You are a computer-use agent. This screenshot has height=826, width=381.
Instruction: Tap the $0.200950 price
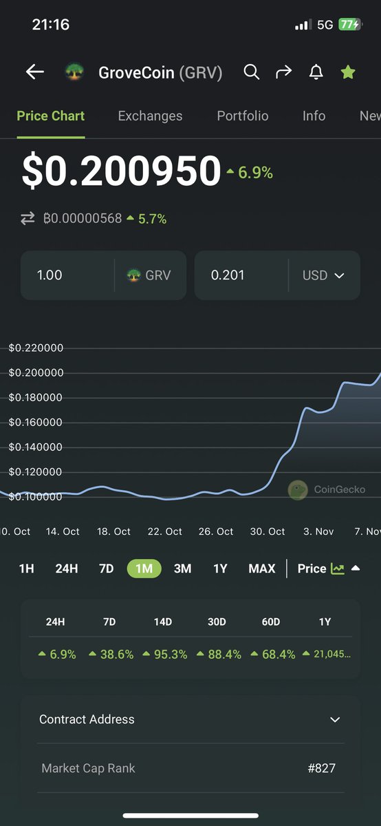click(121, 172)
